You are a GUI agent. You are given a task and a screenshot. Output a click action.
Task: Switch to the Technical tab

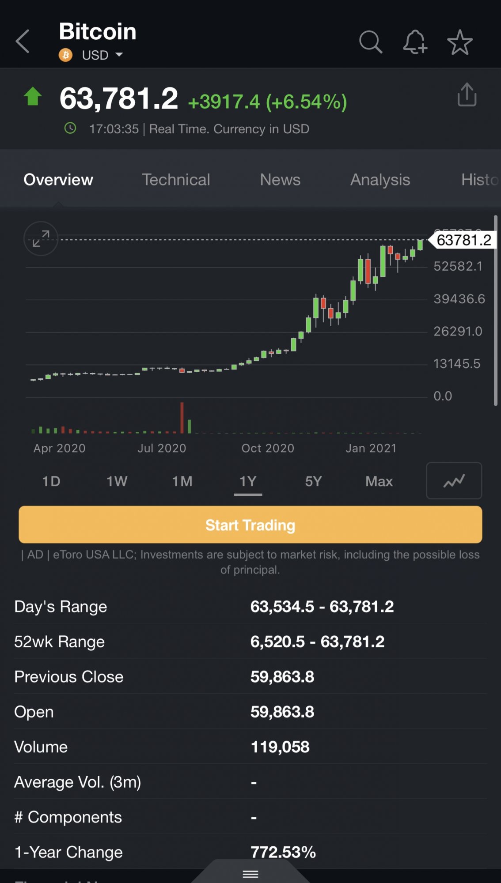pyautogui.click(x=176, y=180)
